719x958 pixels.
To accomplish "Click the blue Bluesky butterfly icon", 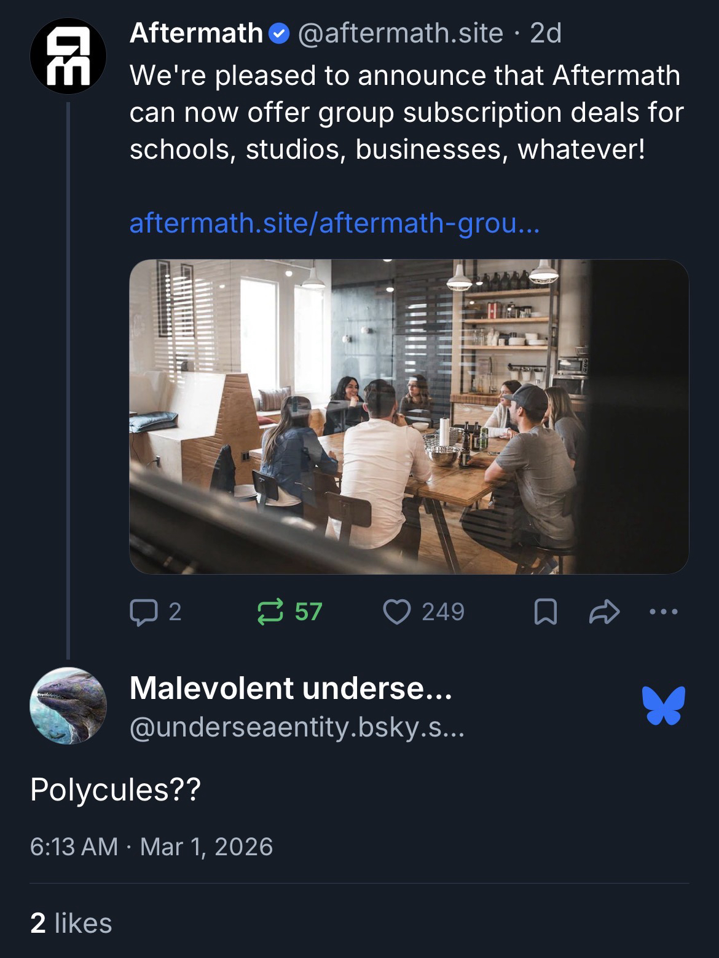I will [x=663, y=705].
